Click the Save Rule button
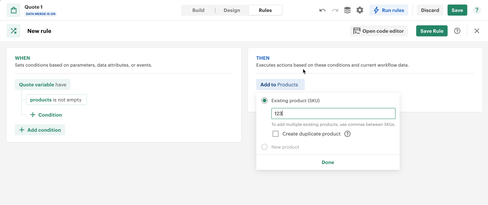This screenshot has width=488, height=205. pos(431,31)
